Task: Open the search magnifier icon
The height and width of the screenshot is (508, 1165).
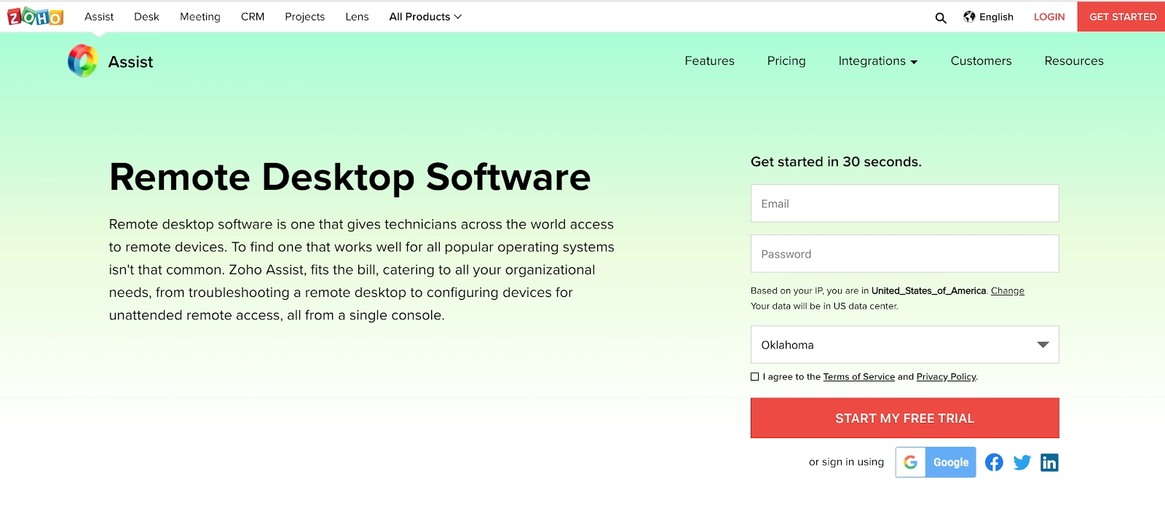Action: pyautogui.click(x=941, y=17)
